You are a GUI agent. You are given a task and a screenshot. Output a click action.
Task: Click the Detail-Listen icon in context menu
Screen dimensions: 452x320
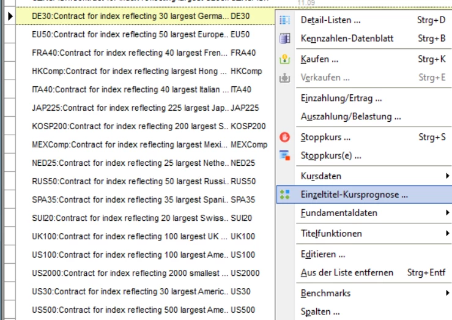[284, 21]
